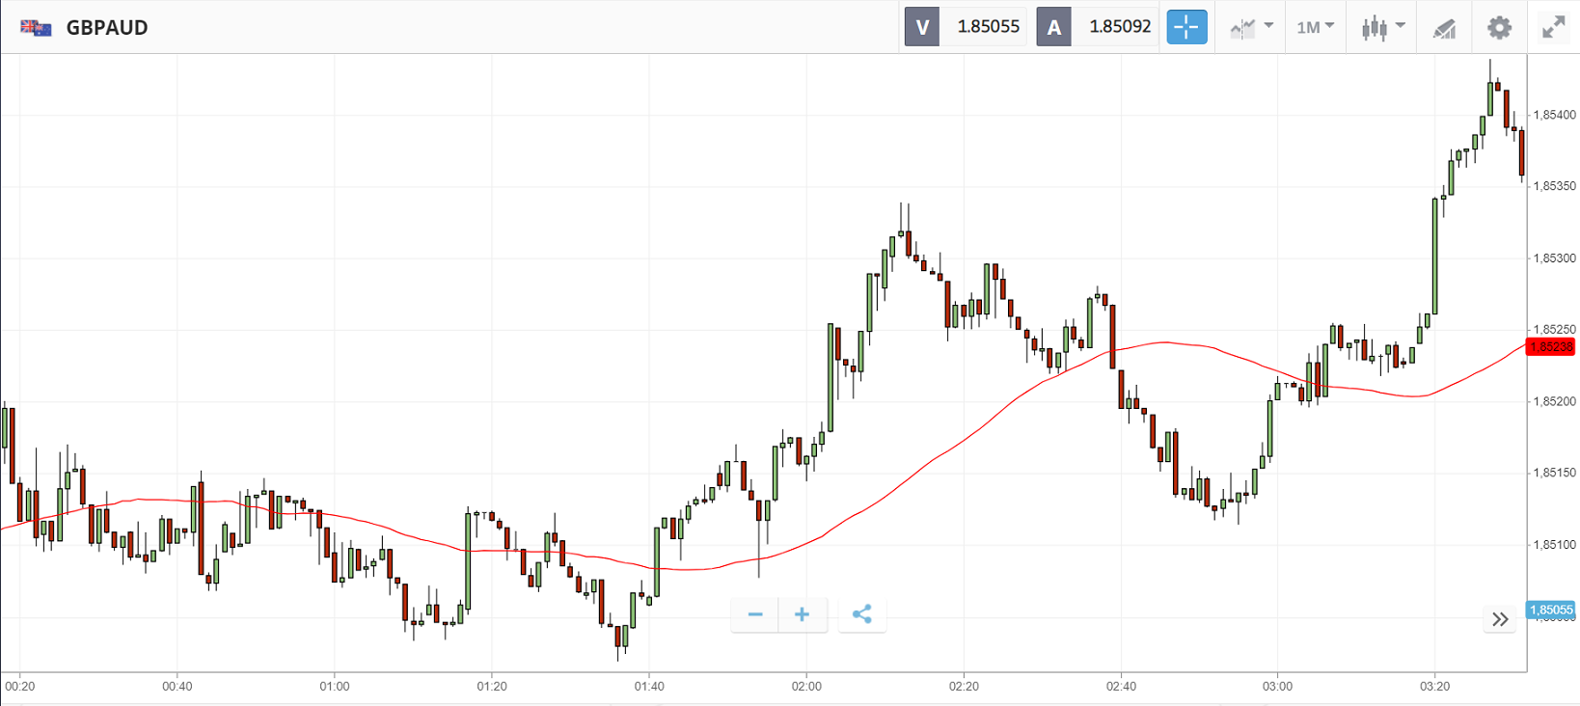Open the candlestick chart type dropdown

pos(1382,27)
